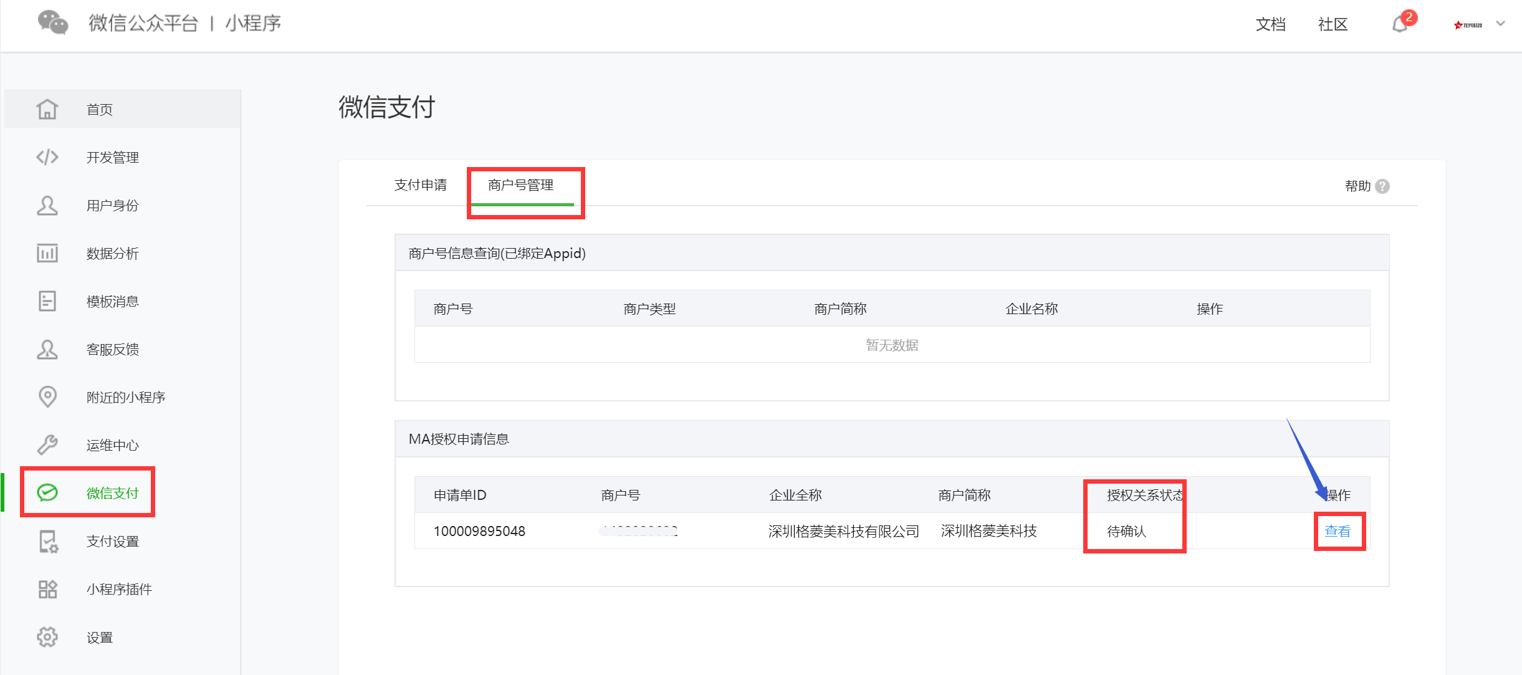The image size is (1522, 675).
Task: Click the 商户类型 column header
Action: tap(649, 309)
